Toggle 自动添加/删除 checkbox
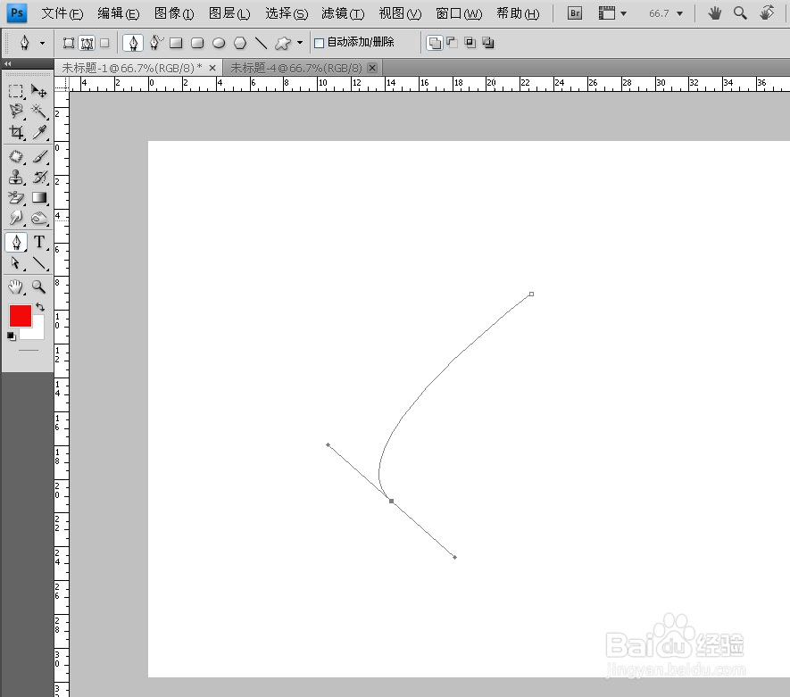The width and height of the screenshot is (790, 697). pos(319,43)
